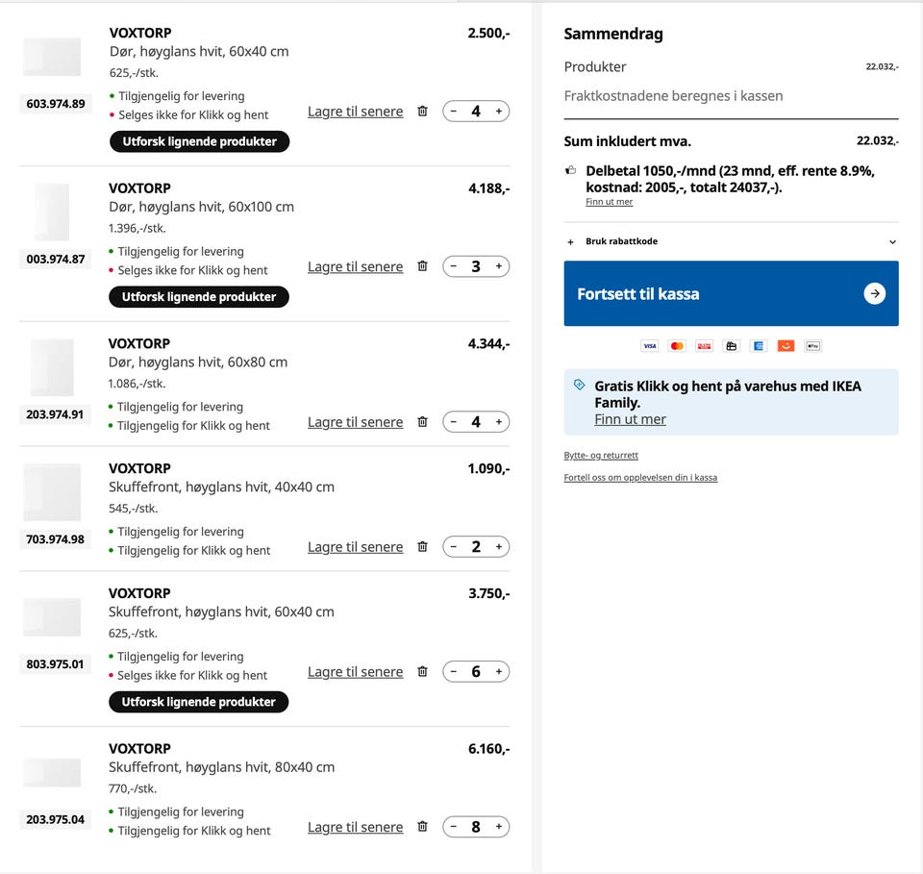Click trash icon for 60x80 cm door
Image resolution: width=923 pixels, height=874 pixels.
[422, 422]
